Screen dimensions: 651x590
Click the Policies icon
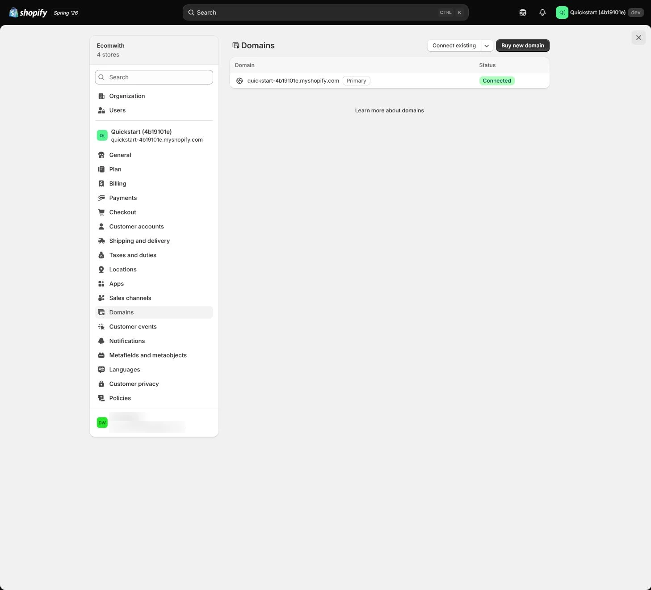coord(101,398)
